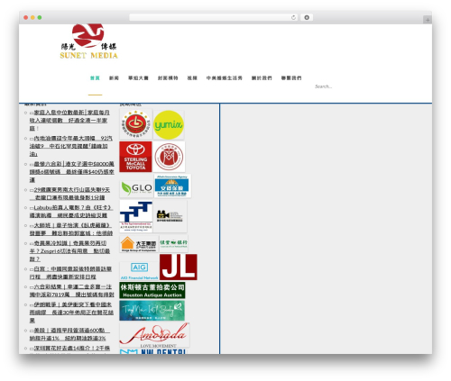Image resolution: width=451 pixels, height=381 pixels.
Task: Open the 大師班 章子怡 headline
Action: pos(71,229)
